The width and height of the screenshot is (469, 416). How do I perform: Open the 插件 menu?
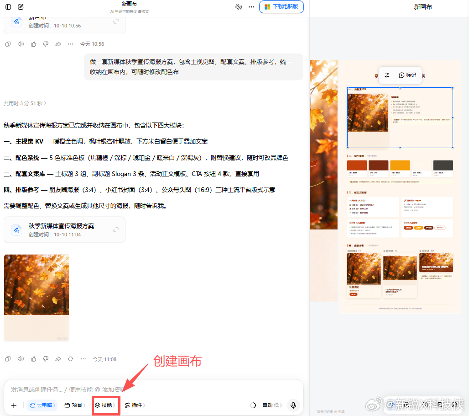point(135,405)
